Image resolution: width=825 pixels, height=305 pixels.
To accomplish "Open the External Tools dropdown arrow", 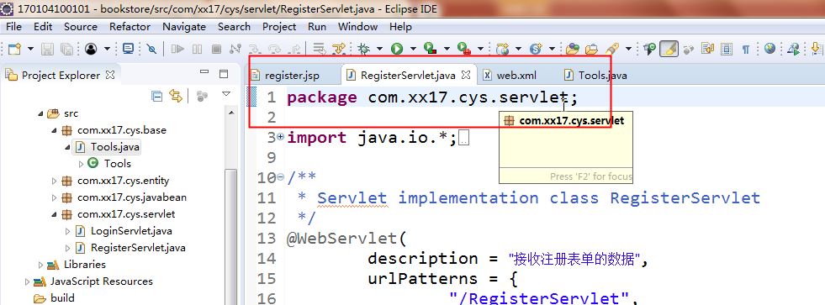I will point(480,49).
